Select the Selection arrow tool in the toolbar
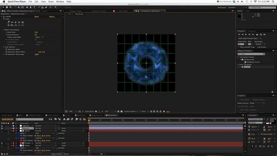 3,7
